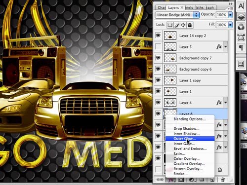Screen dimensions: 247x185
Task: Expand Layer 5 effects list arrow
Action: 226,47
